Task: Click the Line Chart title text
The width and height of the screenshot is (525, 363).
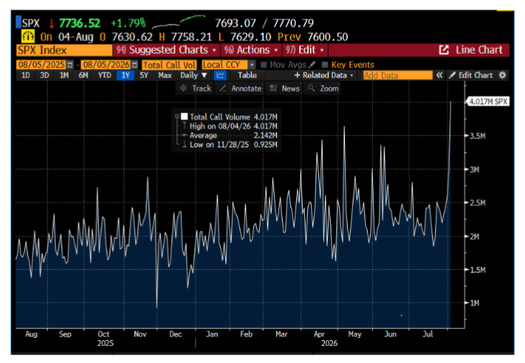Action: click(479, 50)
